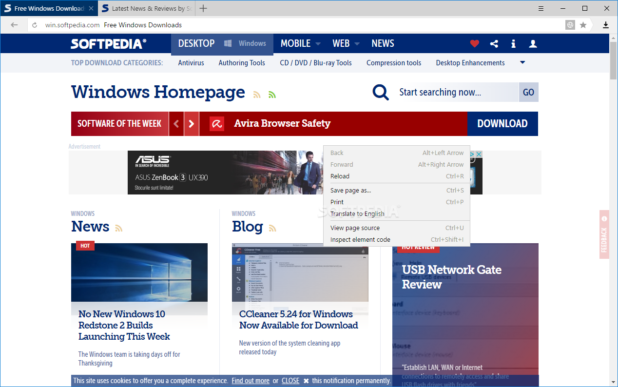Show previous software of the week

[x=176, y=124]
